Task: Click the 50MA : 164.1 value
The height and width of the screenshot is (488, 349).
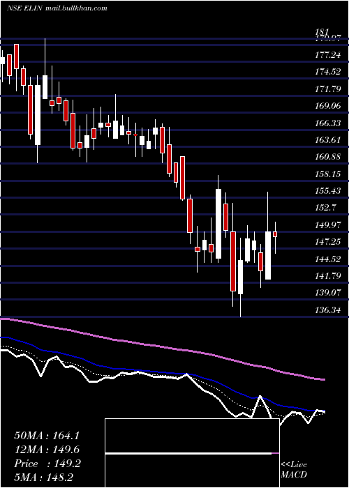Action: [x=47, y=436]
